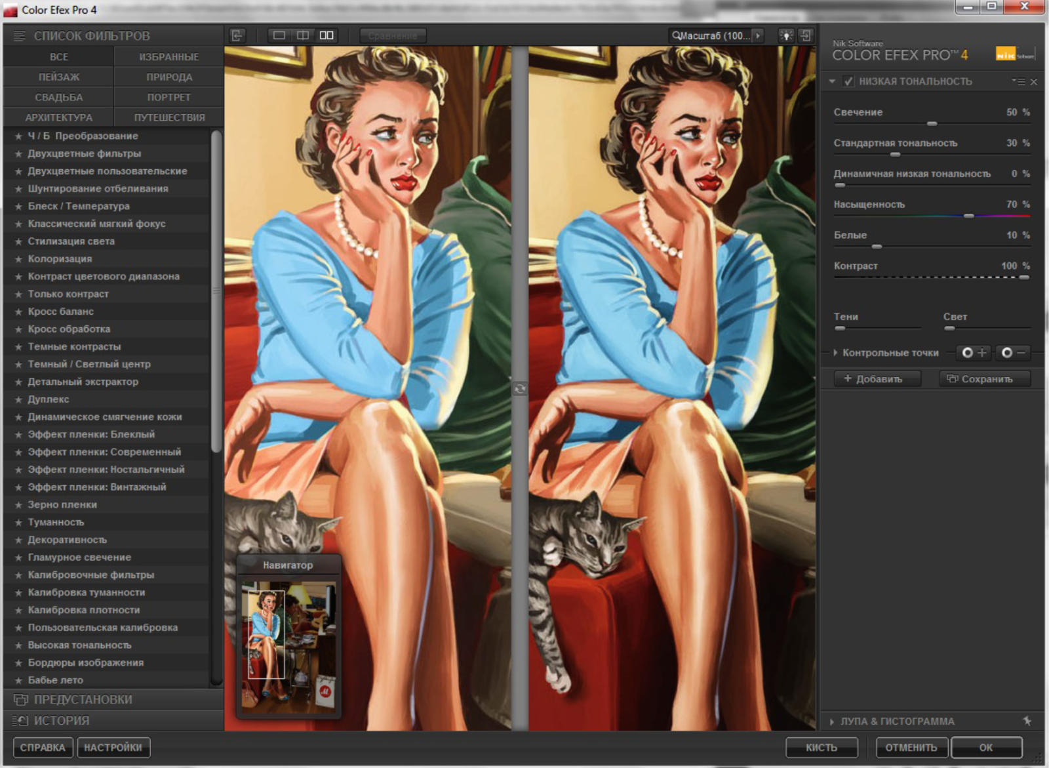Click the СПРАВКА button
The image size is (1049, 768).
pyautogui.click(x=43, y=748)
